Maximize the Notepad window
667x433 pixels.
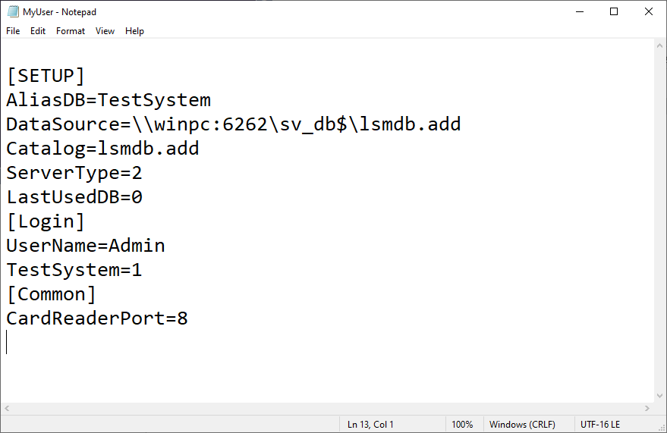point(614,11)
